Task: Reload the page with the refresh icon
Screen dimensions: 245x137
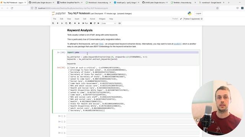Action: [x=12, y=8]
